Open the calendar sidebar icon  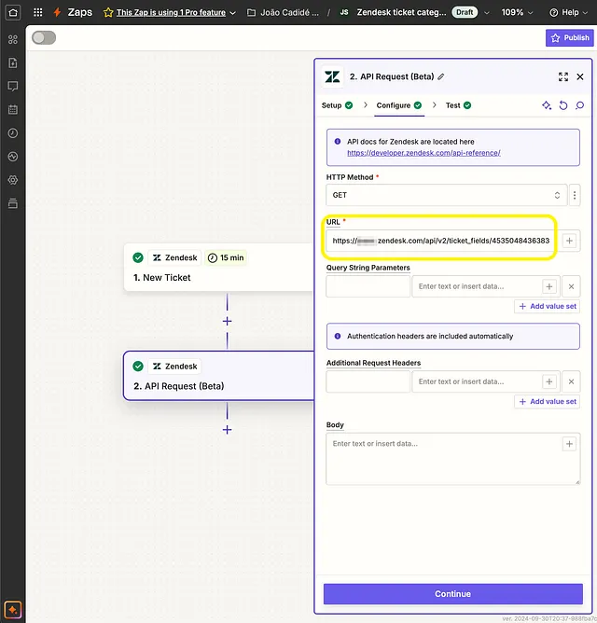coord(13,110)
